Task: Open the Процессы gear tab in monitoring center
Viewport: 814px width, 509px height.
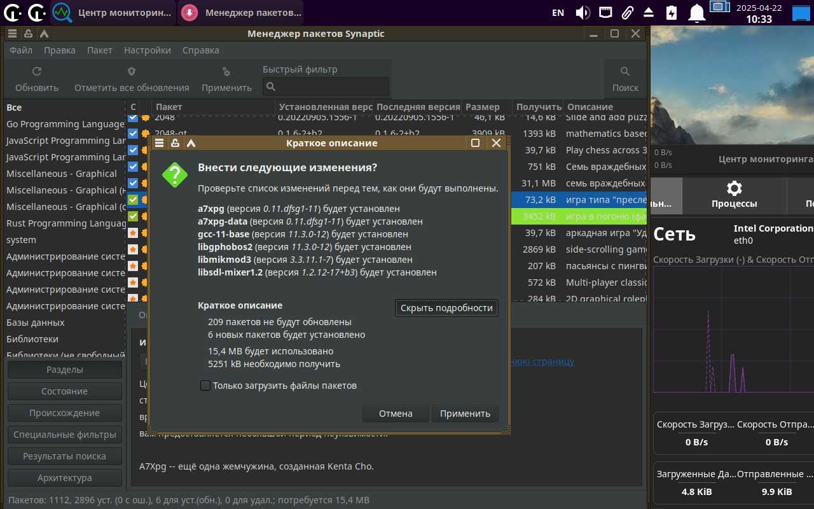Action: [x=734, y=195]
